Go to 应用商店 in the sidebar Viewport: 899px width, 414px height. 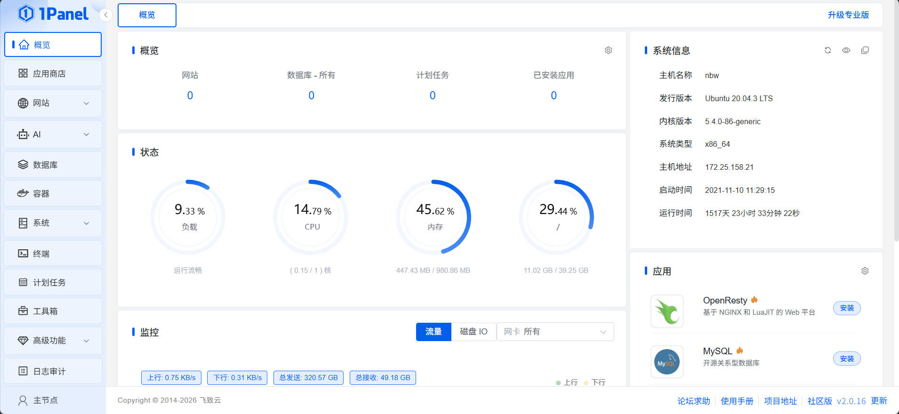tap(53, 73)
